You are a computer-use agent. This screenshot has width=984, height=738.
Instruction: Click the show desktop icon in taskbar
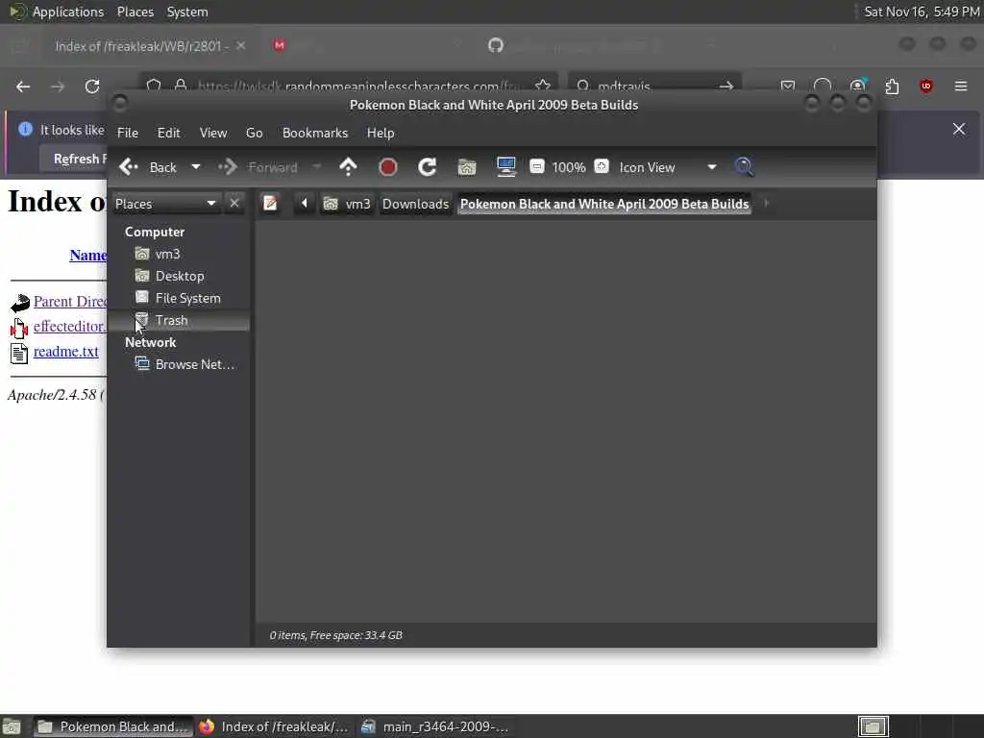point(12,726)
